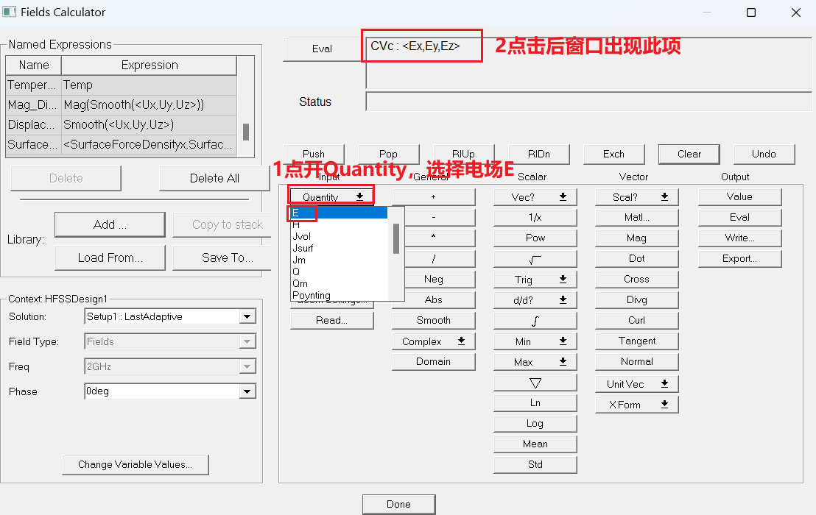
Task: Open the Vec? dropdown button
Action: (x=535, y=197)
